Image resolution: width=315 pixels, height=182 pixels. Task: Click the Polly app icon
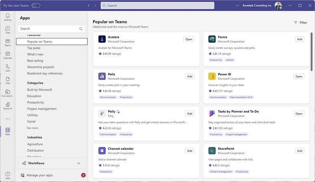(102, 114)
